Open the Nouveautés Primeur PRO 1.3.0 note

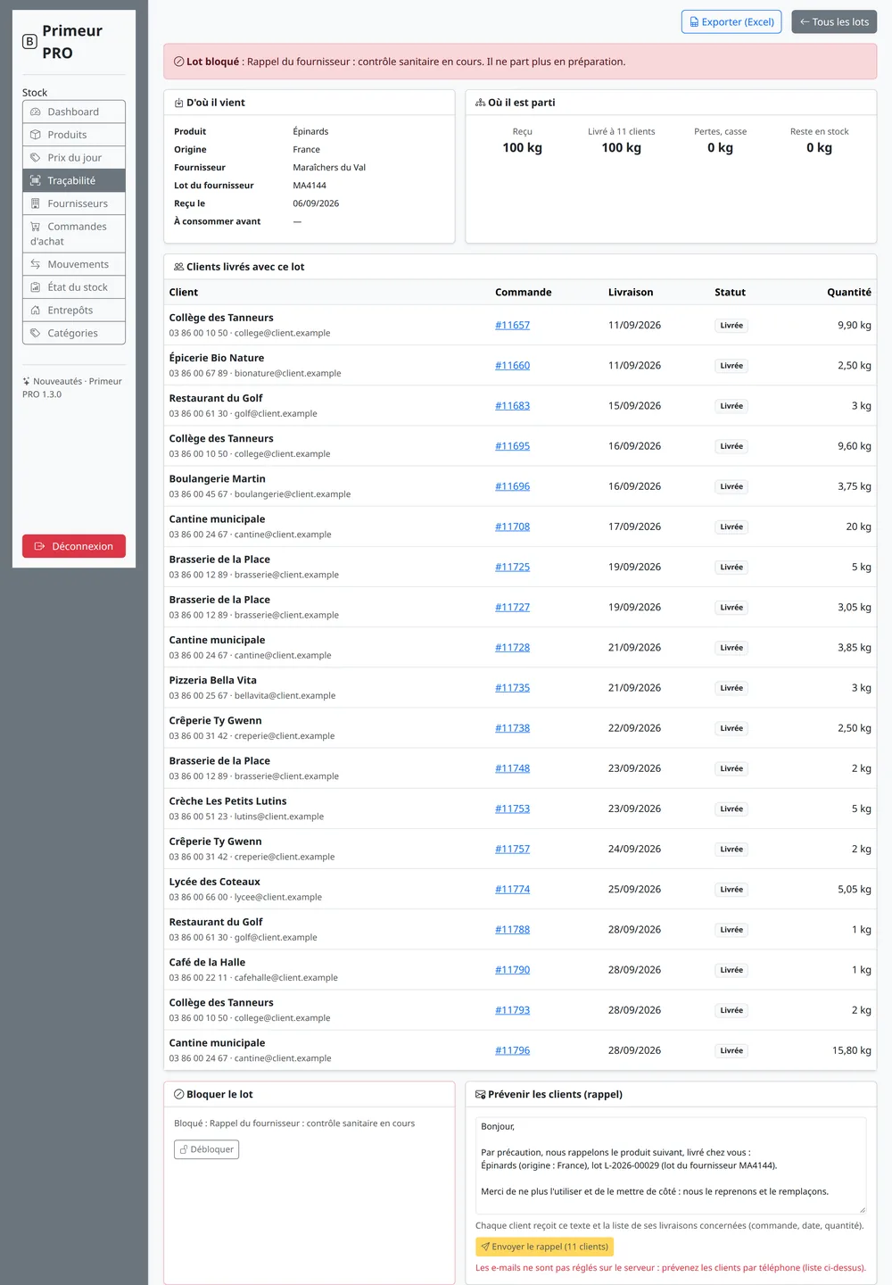pyautogui.click(x=72, y=387)
